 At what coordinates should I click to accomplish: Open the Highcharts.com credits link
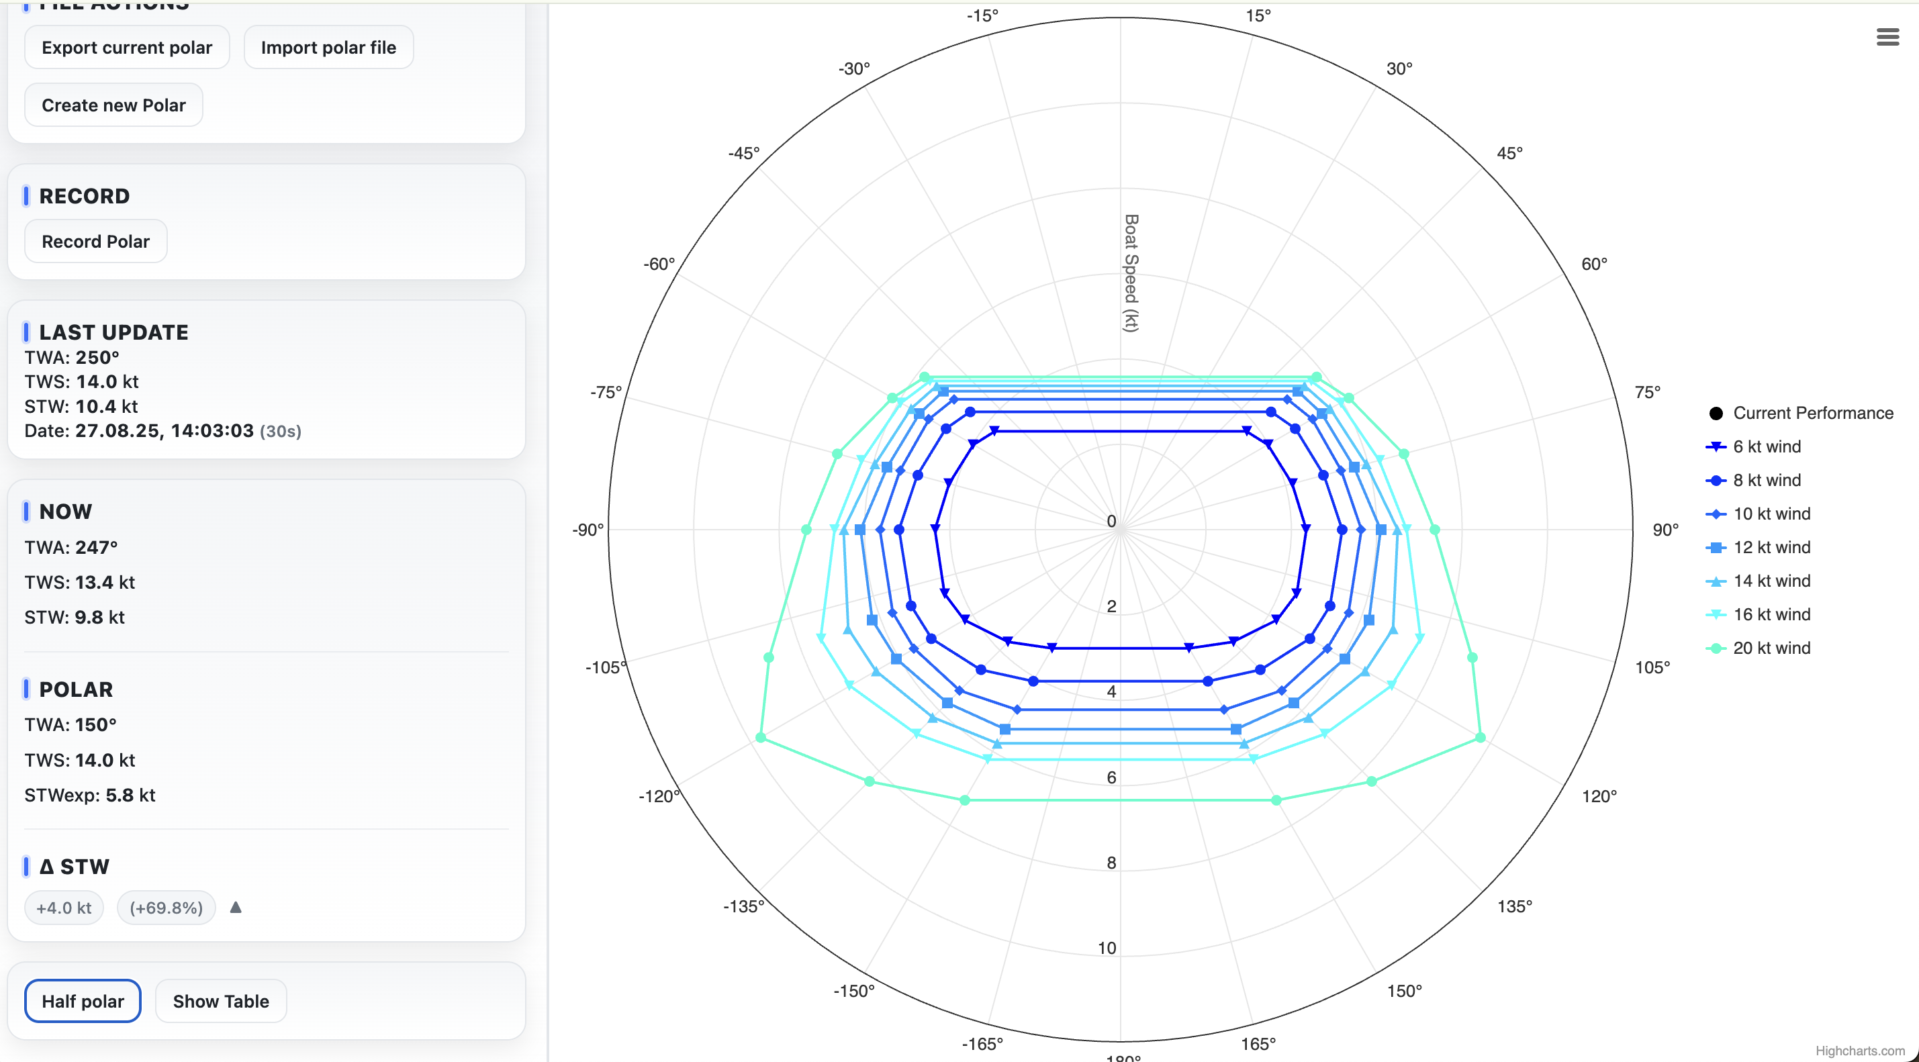(x=1859, y=1051)
